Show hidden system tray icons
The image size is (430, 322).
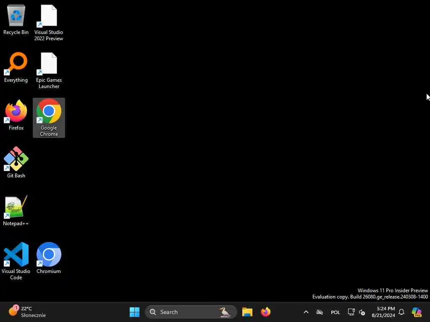306,312
